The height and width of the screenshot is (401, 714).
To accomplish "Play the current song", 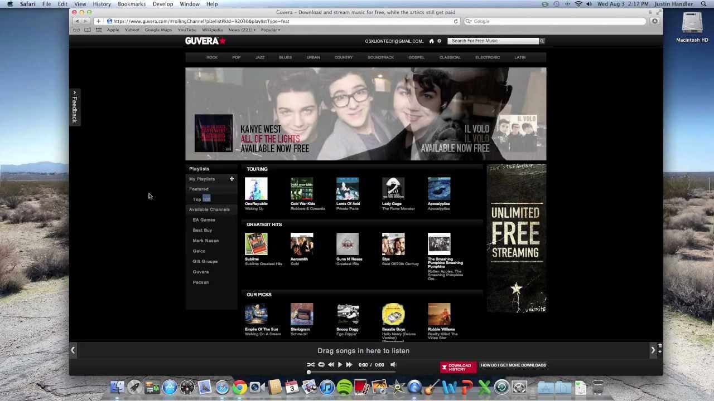I will [x=340, y=365].
